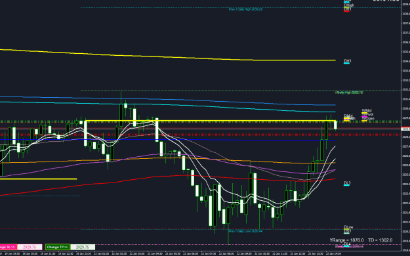The width and height of the screenshot is (410, 256).
Task: Click the YRange = 1876.0 readout
Action: [x=346, y=240]
